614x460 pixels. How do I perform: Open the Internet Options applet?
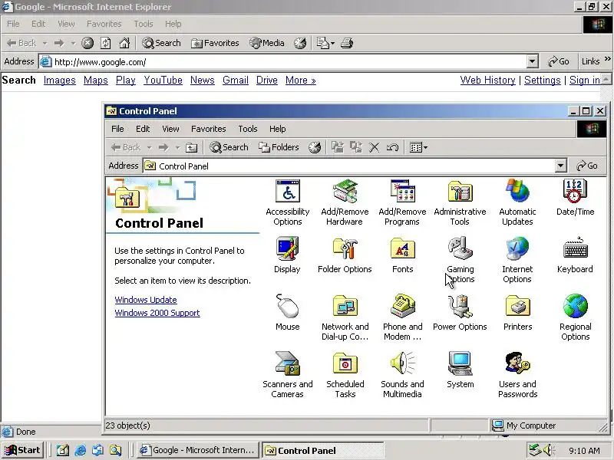click(517, 260)
